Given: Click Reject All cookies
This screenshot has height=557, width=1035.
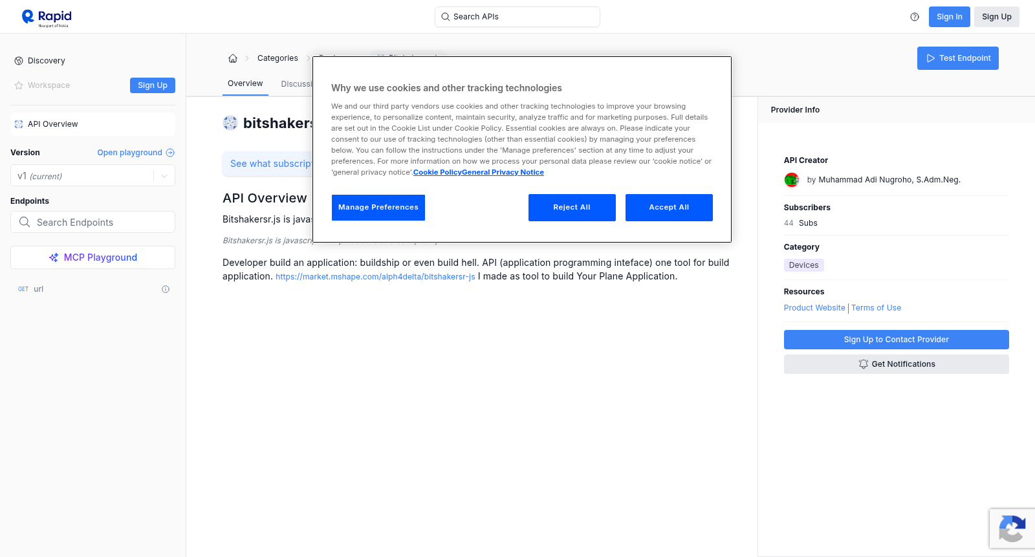Looking at the screenshot, I should (x=572, y=208).
